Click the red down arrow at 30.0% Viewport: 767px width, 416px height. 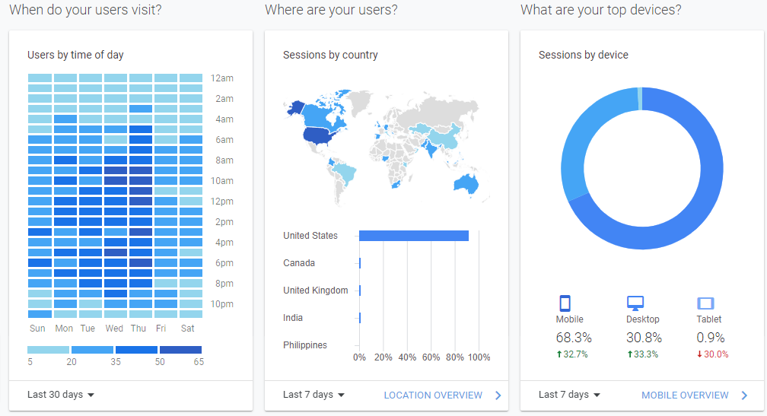(x=699, y=354)
